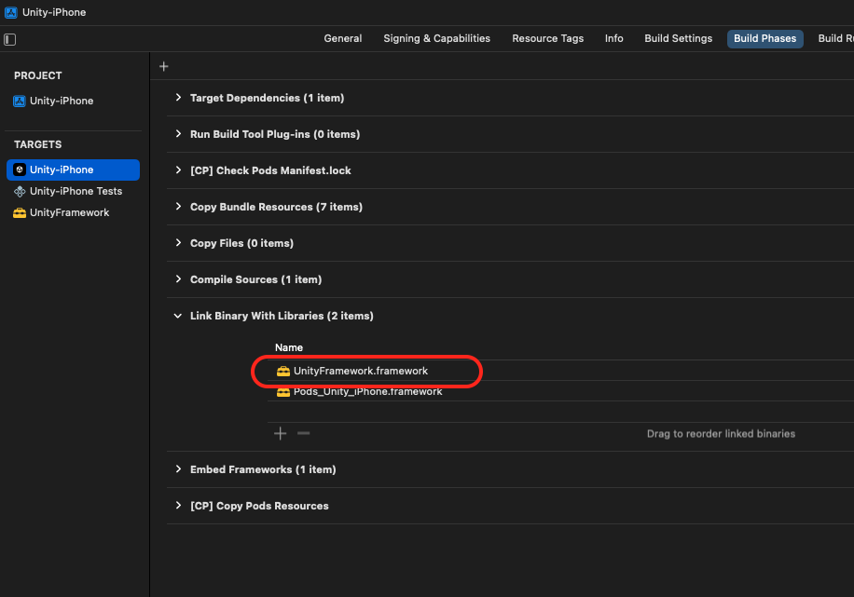Add a linked library with plus button

pos(281,434)
